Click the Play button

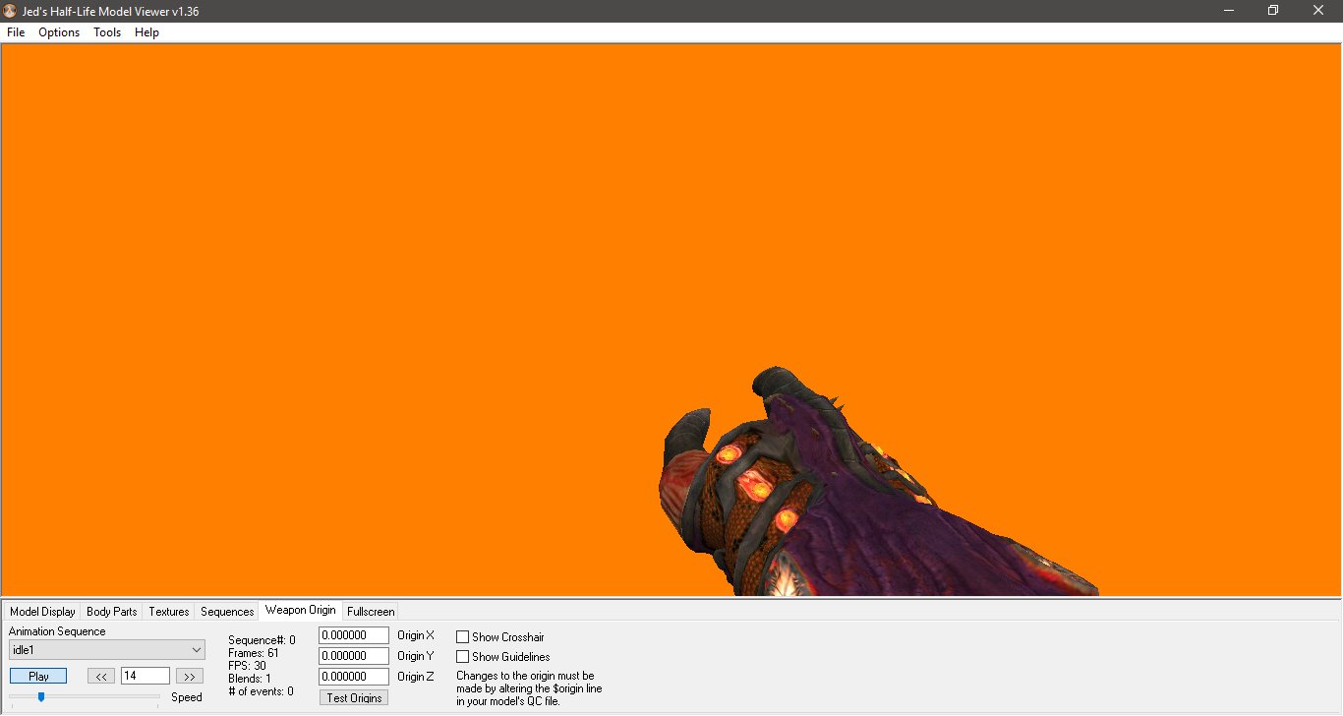(x=37, y=675)
